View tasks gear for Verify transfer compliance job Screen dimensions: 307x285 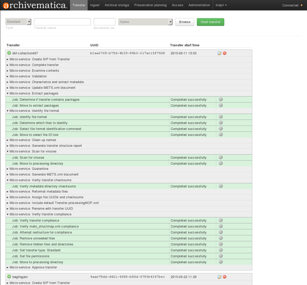[220, 220]
